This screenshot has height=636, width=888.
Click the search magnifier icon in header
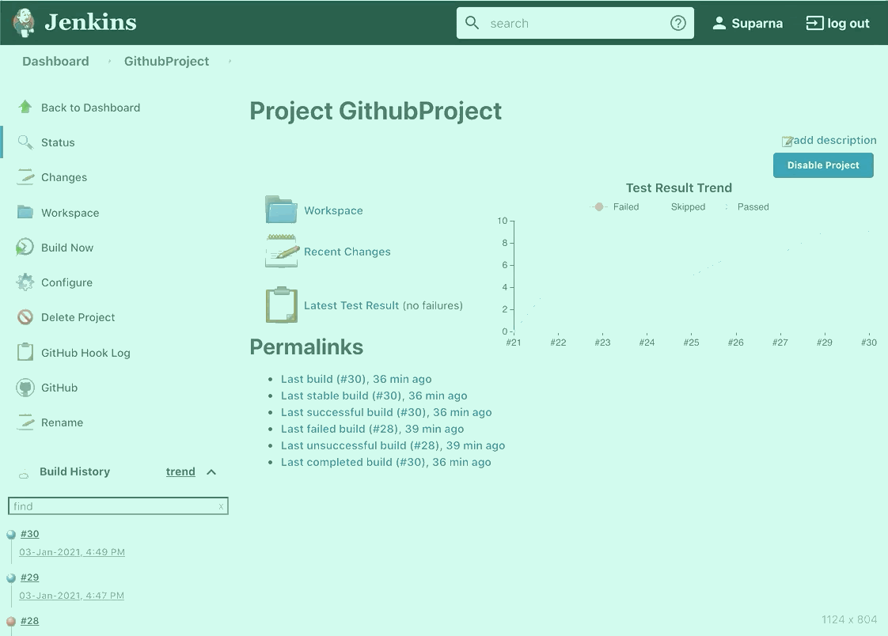click(472, 23)
